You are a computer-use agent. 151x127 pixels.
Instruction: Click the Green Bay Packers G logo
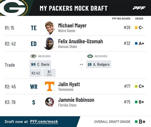tap(13, 8)
